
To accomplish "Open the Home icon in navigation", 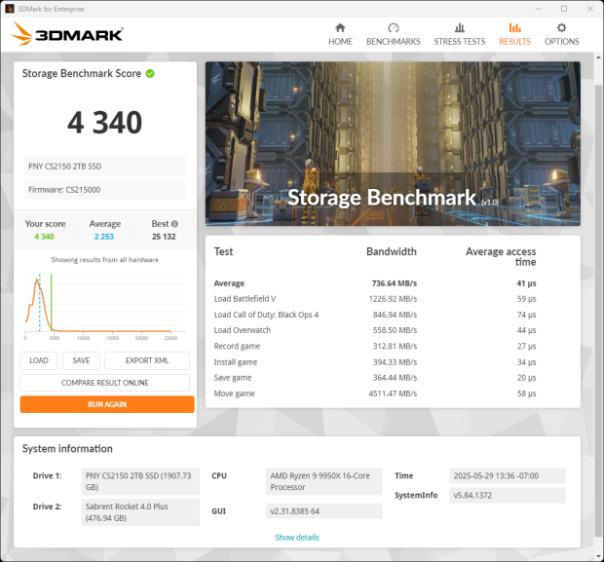I will (x=340, y=28).
